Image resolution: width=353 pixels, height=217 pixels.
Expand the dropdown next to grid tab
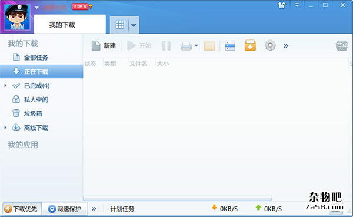(x=134, y=25)
